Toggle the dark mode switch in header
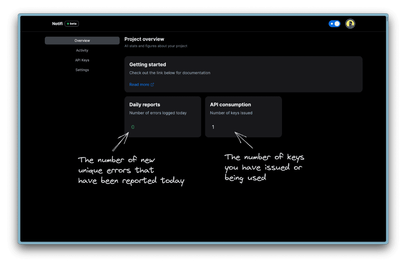This screenshot has height=266, width=406. click(x=334, y=24)
